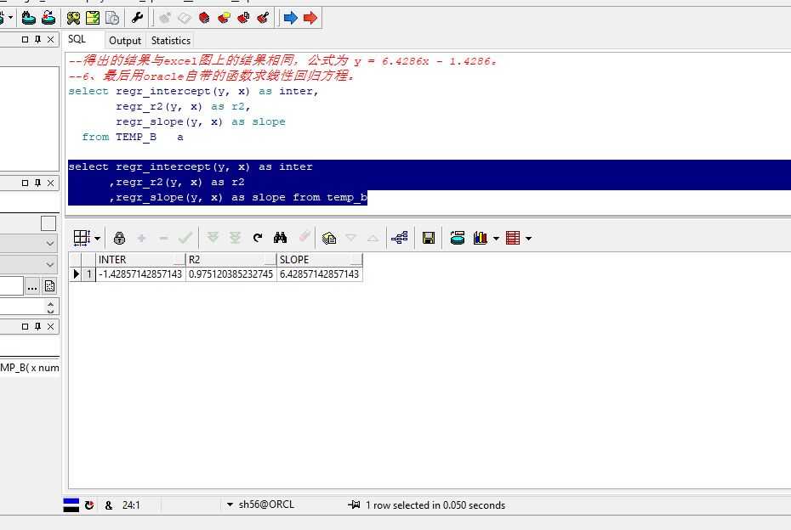Viewport: 791px width, 530px height.
Task: Click the red database with yellow note icon
Action: point(224,18)
